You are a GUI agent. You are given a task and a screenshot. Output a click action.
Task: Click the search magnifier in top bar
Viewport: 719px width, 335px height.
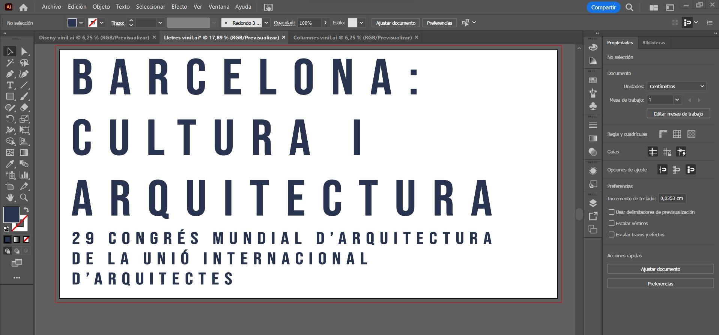coord(629,8)
